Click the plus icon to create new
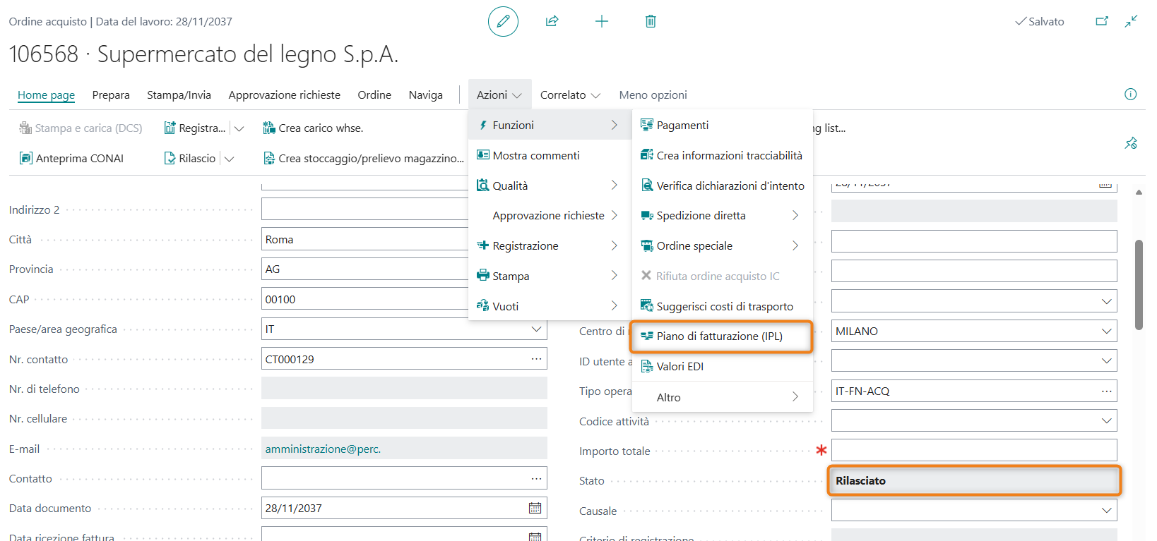Image resolution: width=1157 pixels, height=541 pixels. 602,22
